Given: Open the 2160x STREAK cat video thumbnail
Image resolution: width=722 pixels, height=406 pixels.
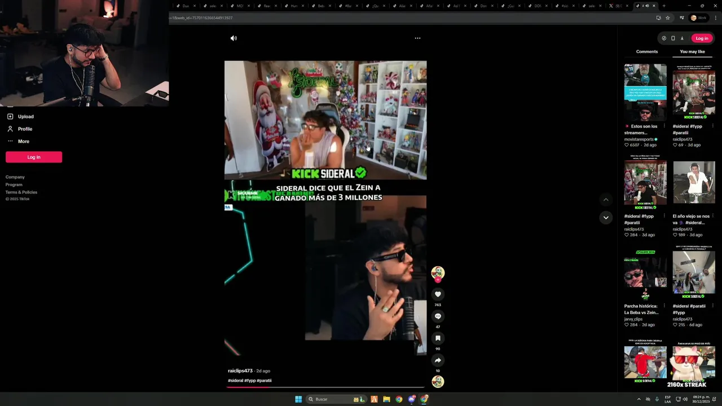Looking at the screenshot, I should 694,363.
